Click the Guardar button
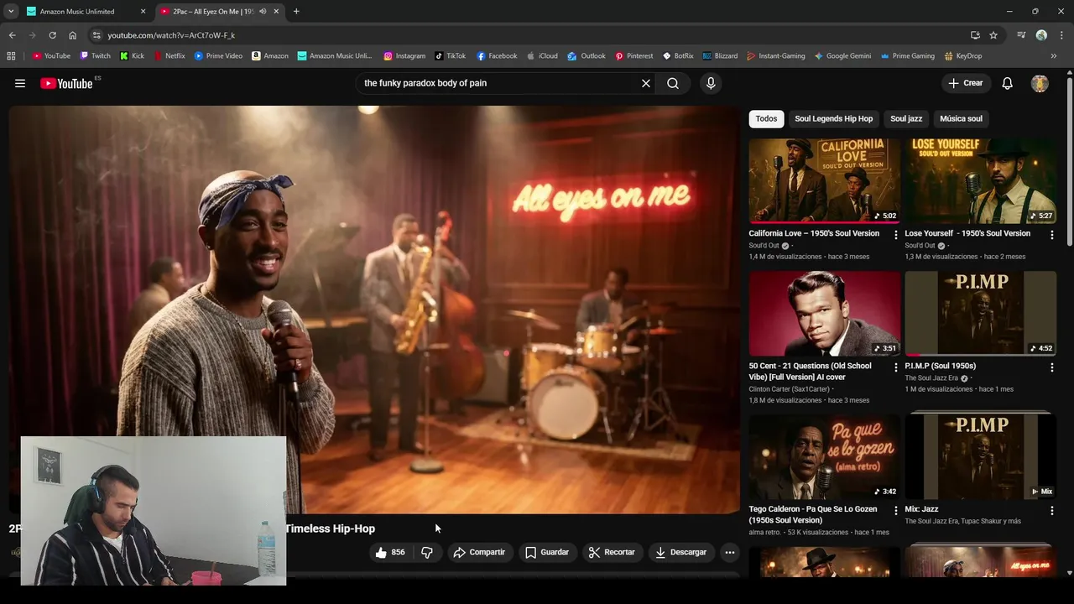 tap(547, 552)
